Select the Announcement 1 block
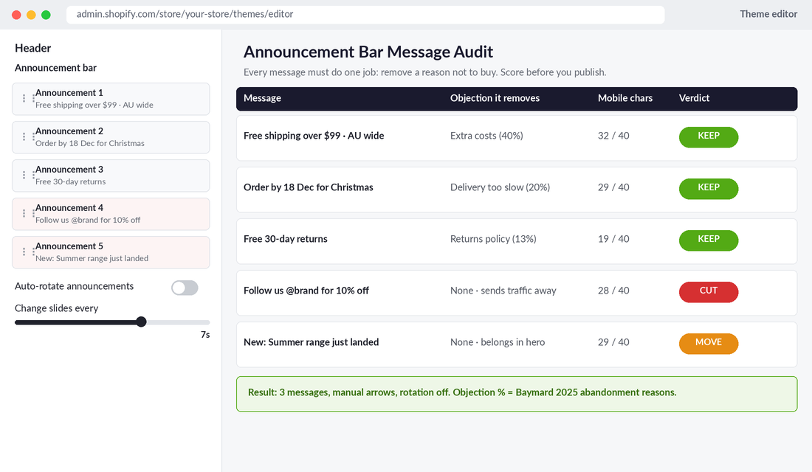The width and height of the screenshot is (812, 472). [111, 99]
